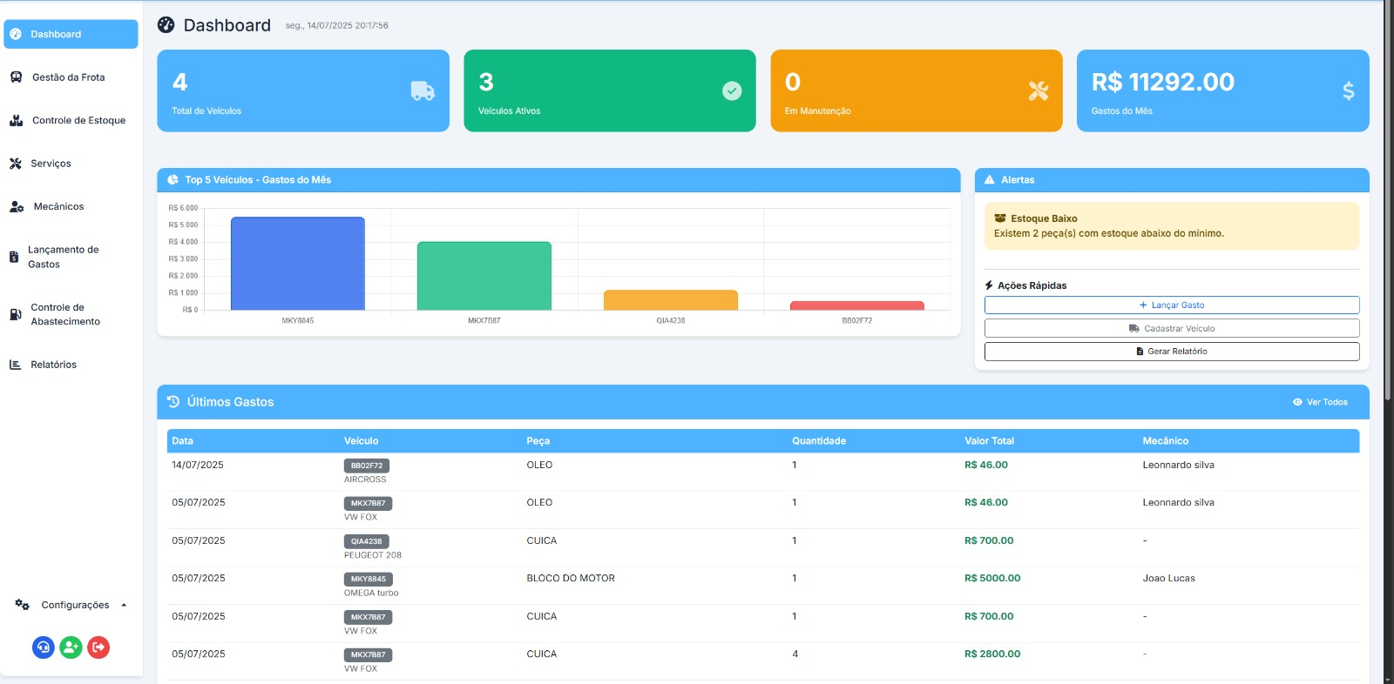Click the Ver Todos link
This screenshot has height=684, width=1394.
coord(1320,402)
